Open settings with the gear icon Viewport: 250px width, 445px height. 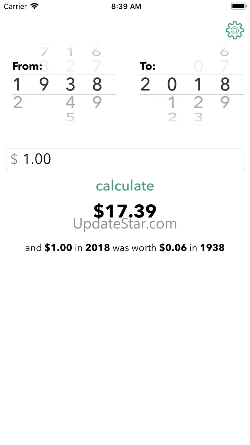[x=235, y=30]
